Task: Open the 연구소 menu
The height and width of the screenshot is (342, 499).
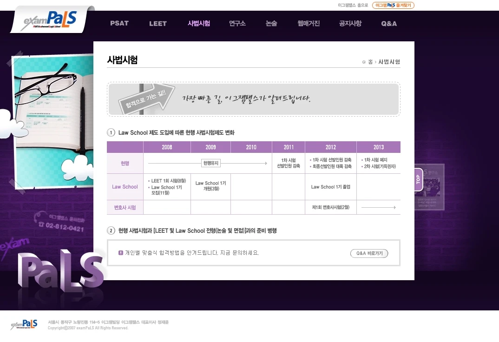Action: [237, 23]
